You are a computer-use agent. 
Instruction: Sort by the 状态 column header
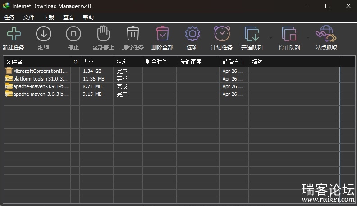coord(128,62)
